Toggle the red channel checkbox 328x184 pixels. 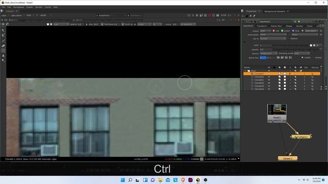point(274,31)
